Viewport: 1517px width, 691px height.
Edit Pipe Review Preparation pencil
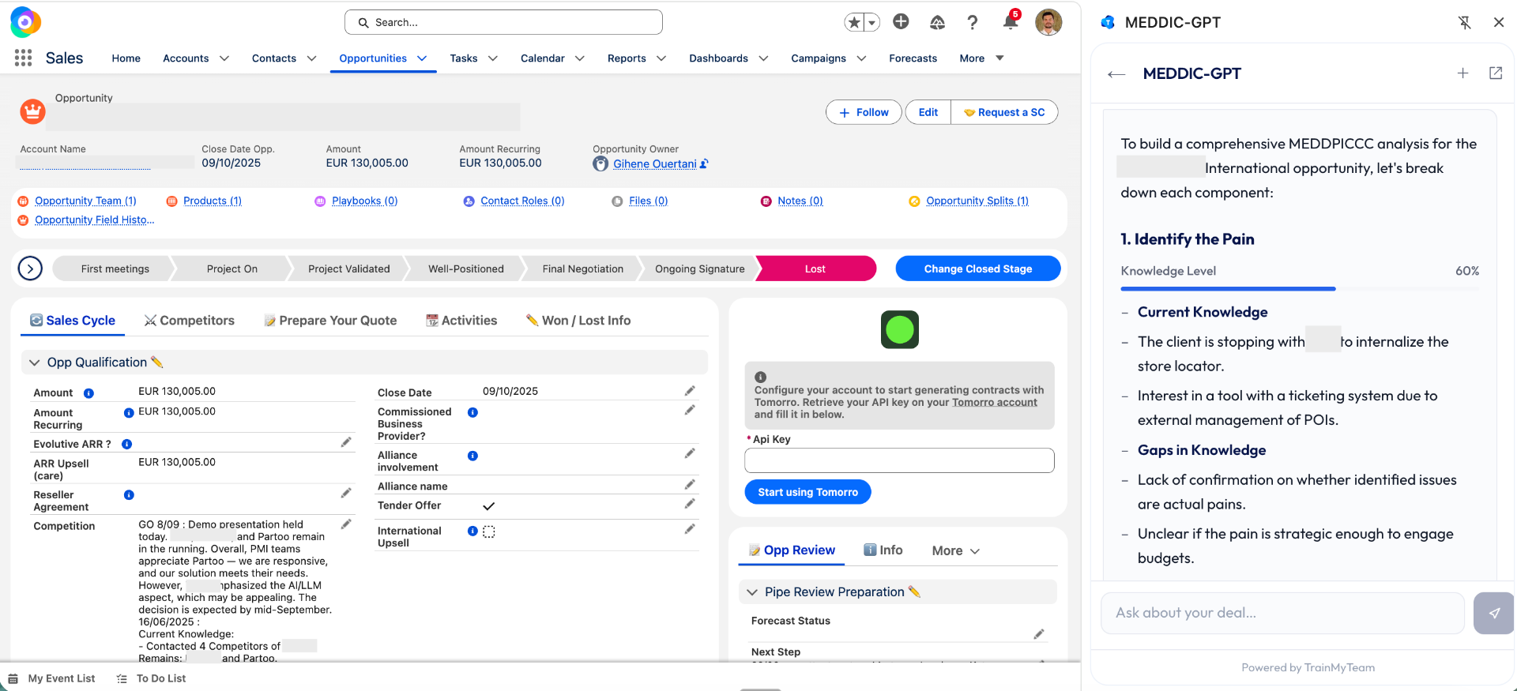(914, 591)
